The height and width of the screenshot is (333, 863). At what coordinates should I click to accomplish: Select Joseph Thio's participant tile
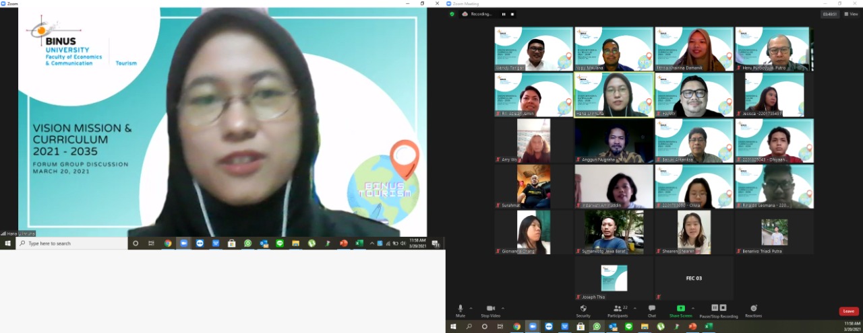click(614, 278)
